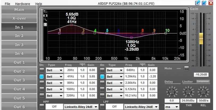The width and height of the screenshot is (216, 110).
Task: Switch to the Out 1 tab
Action: pyautogui.click(x=19, y=62)
